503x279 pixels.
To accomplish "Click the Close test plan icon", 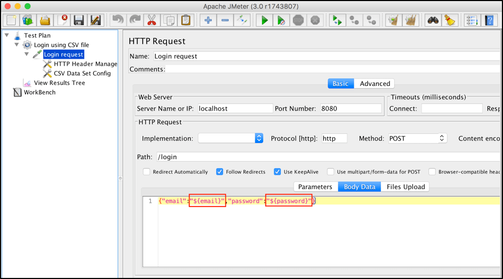I will point(62,20).
